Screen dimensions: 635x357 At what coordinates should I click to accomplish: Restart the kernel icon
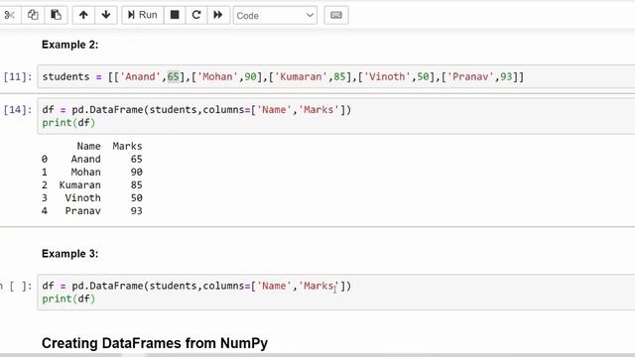196,16
